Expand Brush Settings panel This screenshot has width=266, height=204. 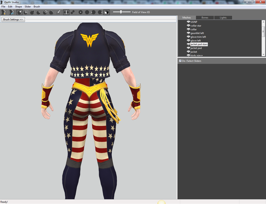tap(13, 19)
